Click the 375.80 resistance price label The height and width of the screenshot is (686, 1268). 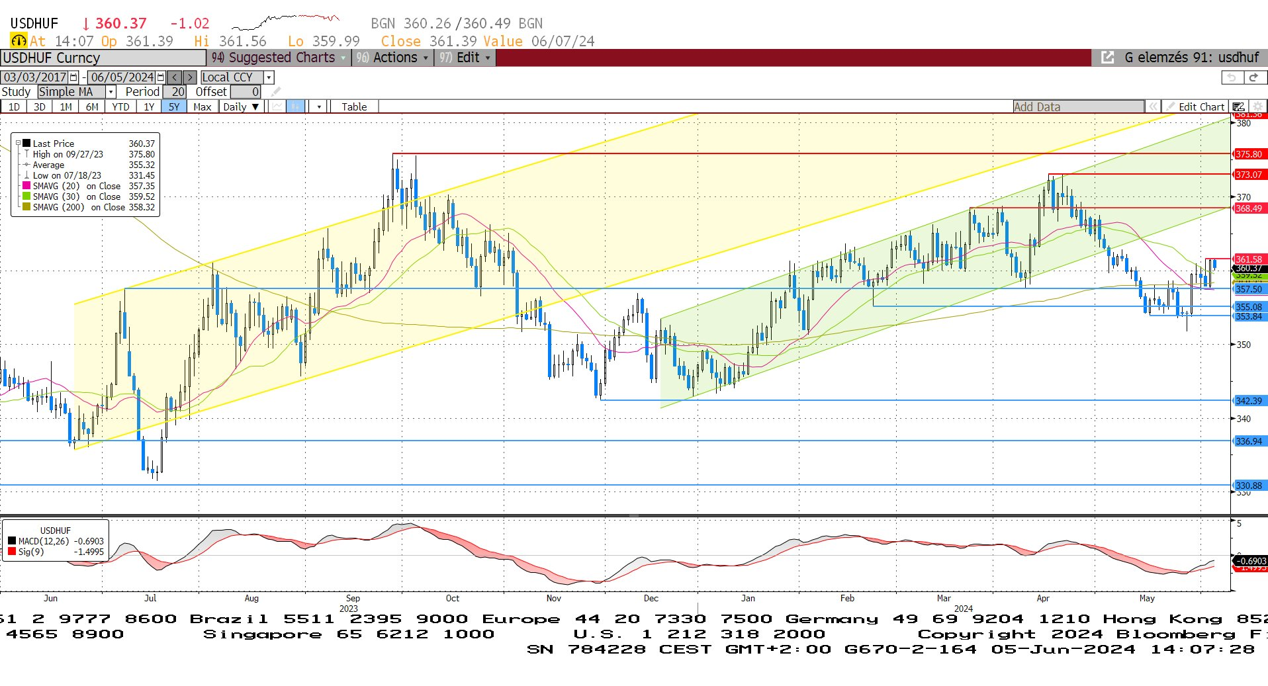[x=1249, y=154]
